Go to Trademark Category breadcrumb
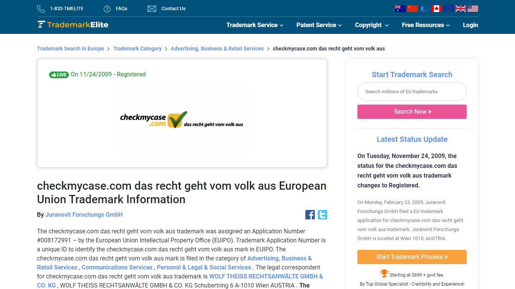This screenshot has width=515, height=289. (137, 49)
